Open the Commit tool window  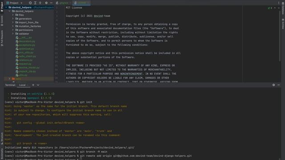2,21
